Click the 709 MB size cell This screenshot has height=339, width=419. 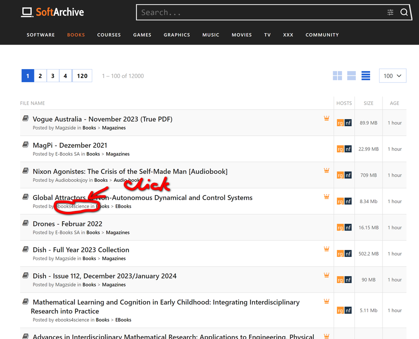coord(368,175)
